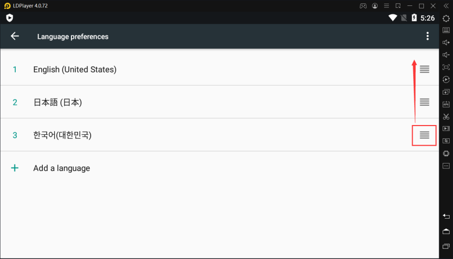Image resolution: width=453 pixels, height=259 pixels.
Task: Toggle fullscreen mode from sidebar
Action: (x=446, y=67)
